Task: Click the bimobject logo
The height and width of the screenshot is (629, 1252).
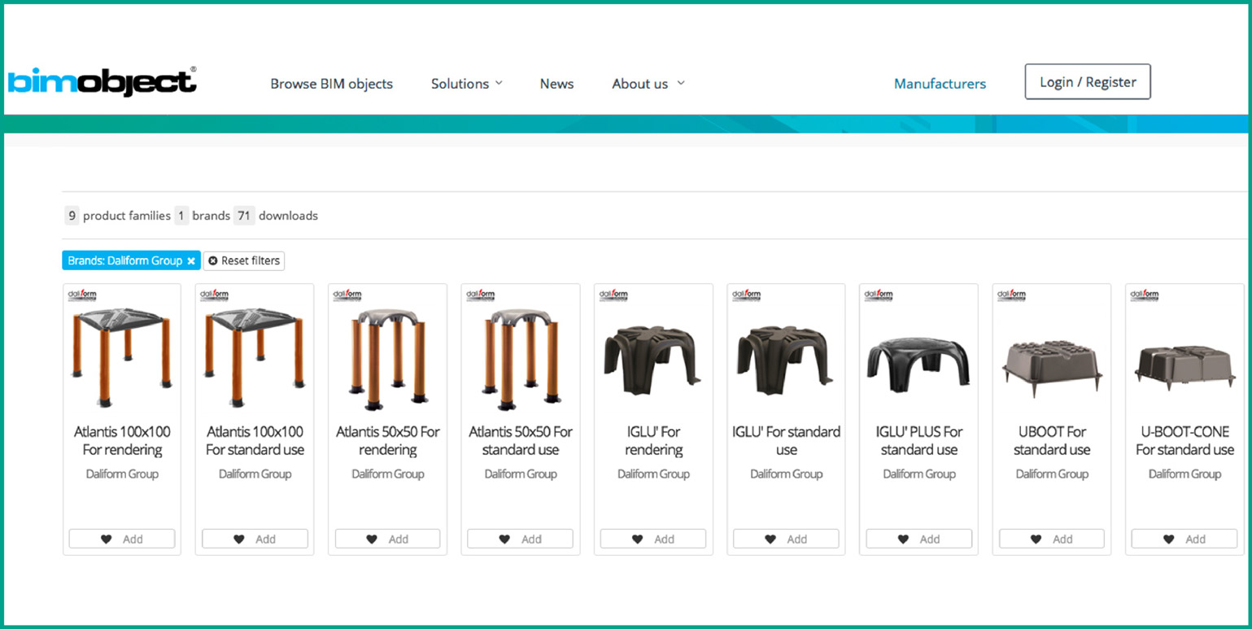Action: tap(102, 82)
